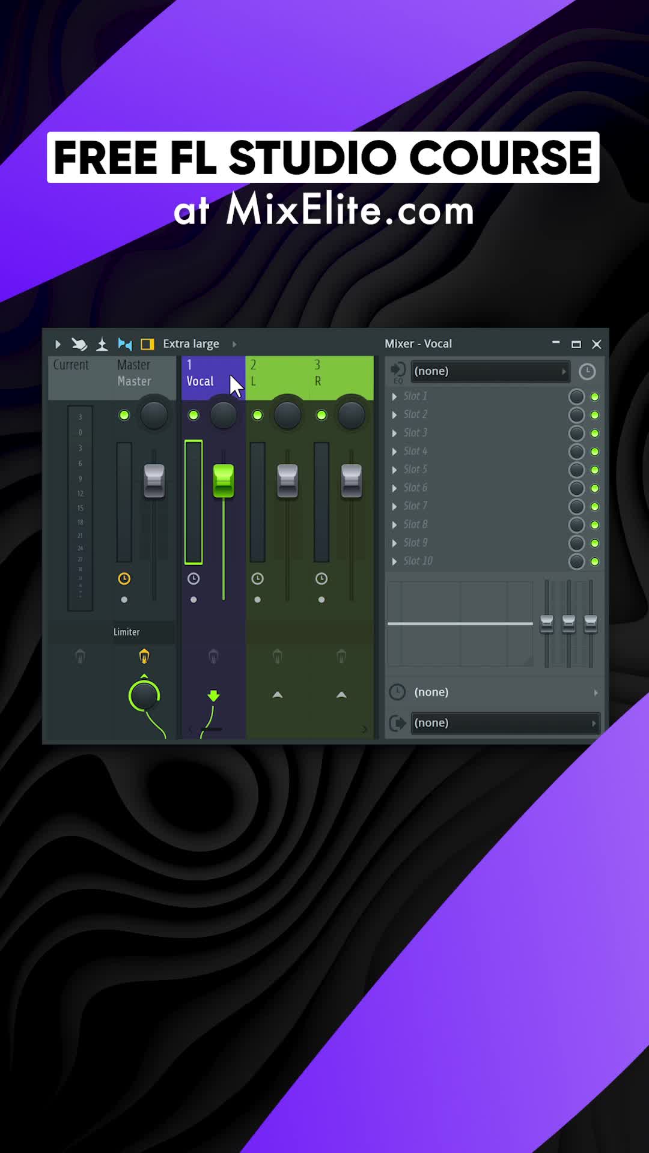Image resolution: width=649 pixels, height=1153 pixels.
Task: Click the multi-touch control hand icon
Action: (x=79, y=344)
